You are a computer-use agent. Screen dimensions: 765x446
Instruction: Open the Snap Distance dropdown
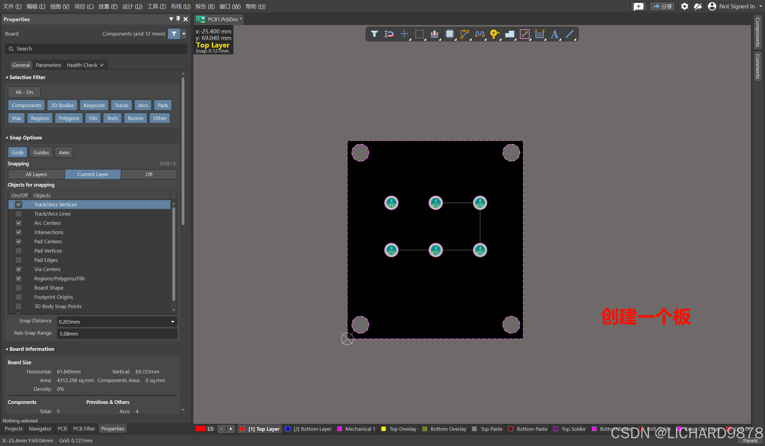tap(172, 322)
